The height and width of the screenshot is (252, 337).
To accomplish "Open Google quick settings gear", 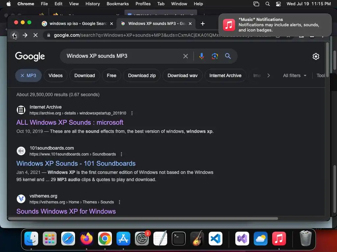I will pos(316,56).
